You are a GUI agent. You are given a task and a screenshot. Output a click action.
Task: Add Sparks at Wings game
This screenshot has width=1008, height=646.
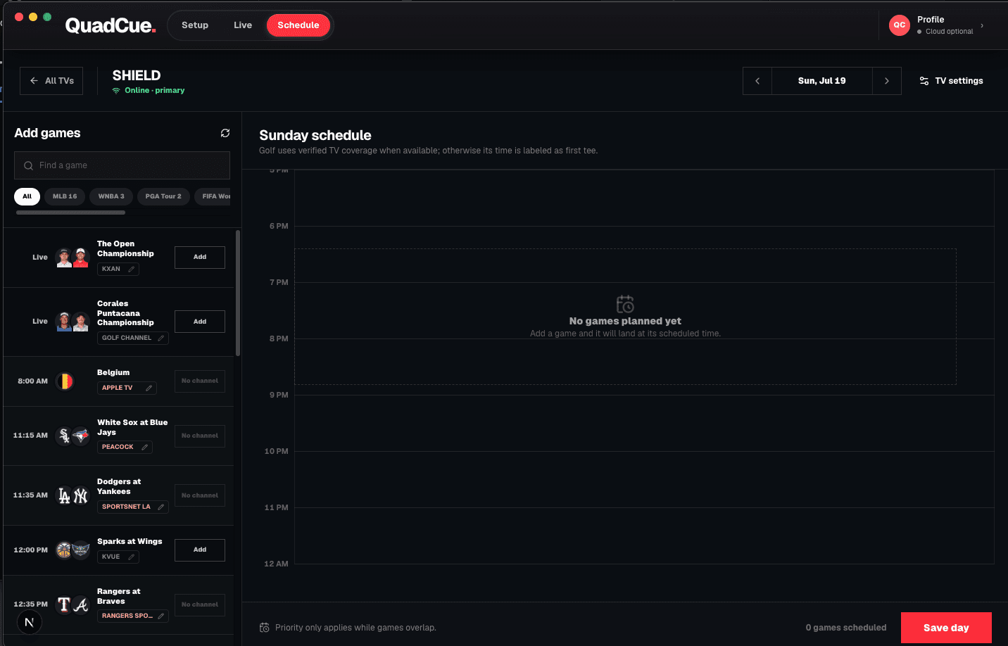(x=200, y=550)
